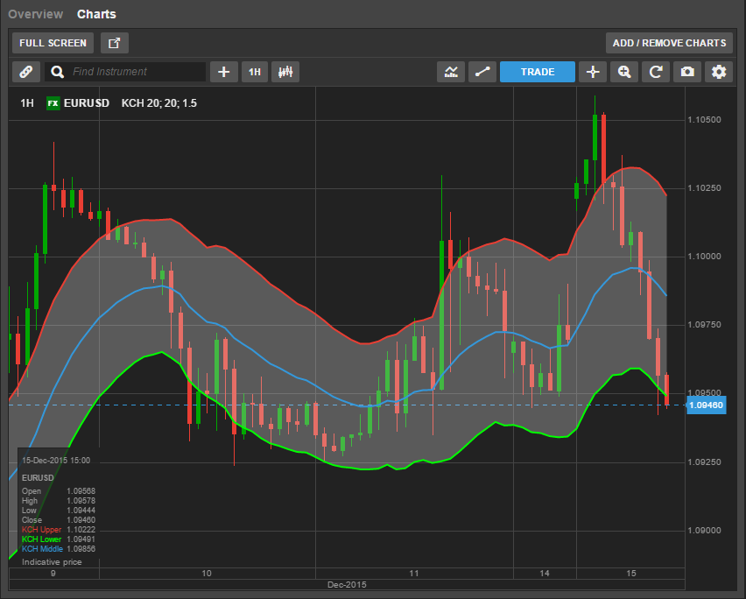Click the 1.10500 price axis label
Viewport: 746px width, 599px height.
click(x=704, y=120)
